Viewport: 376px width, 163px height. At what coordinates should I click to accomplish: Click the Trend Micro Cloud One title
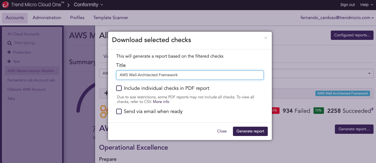(38, 5)
